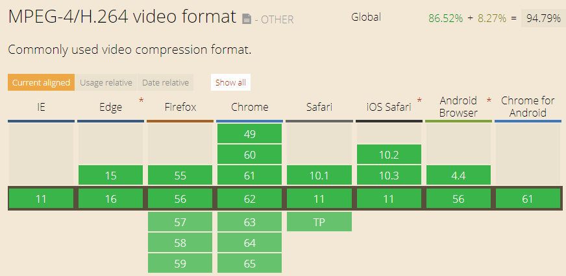Switch to the Date relative view
This screenshot has width=566, height=276.
point(166,82)
